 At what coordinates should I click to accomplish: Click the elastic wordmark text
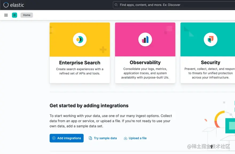(17, 5)
